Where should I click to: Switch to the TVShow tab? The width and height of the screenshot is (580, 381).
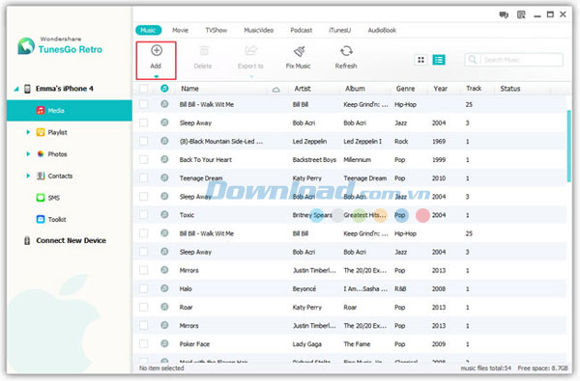point(216,30)
